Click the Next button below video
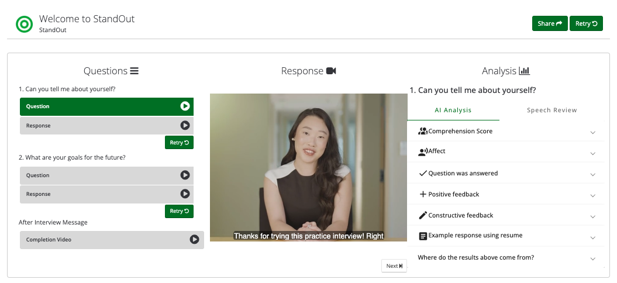This screenshot has height=283, width=617. 394,265
